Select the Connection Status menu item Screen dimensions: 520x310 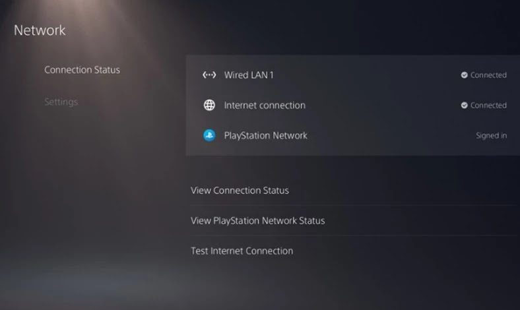tap(82, 70)
